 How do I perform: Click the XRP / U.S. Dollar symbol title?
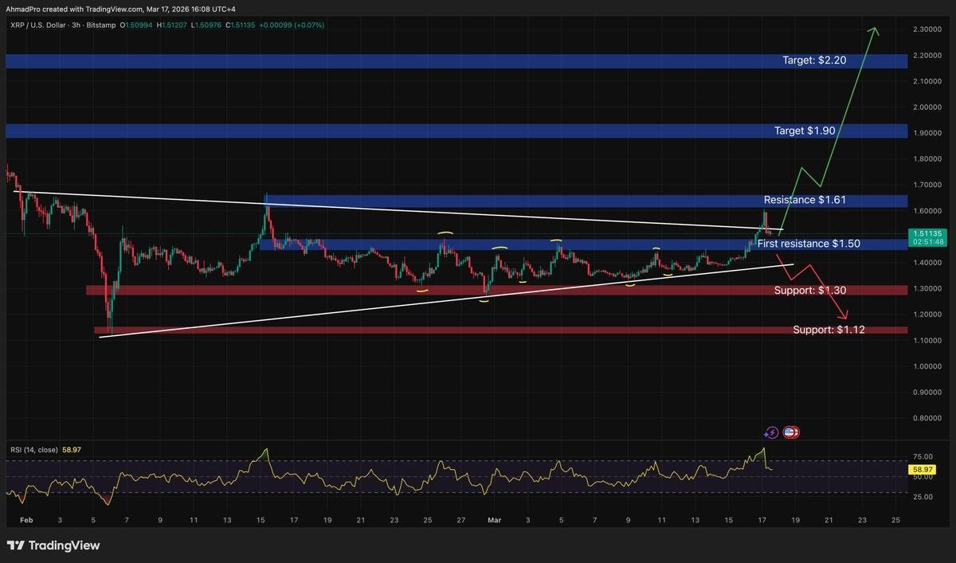coord(41,25)
